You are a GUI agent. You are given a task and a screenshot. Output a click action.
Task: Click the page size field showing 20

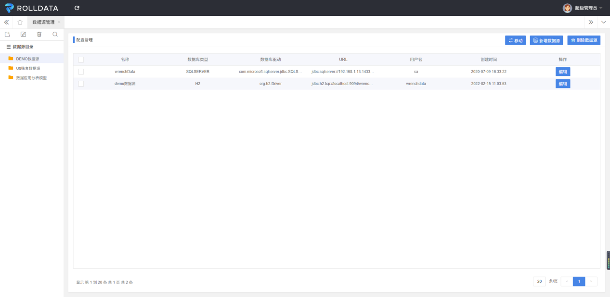click(539, 282)
